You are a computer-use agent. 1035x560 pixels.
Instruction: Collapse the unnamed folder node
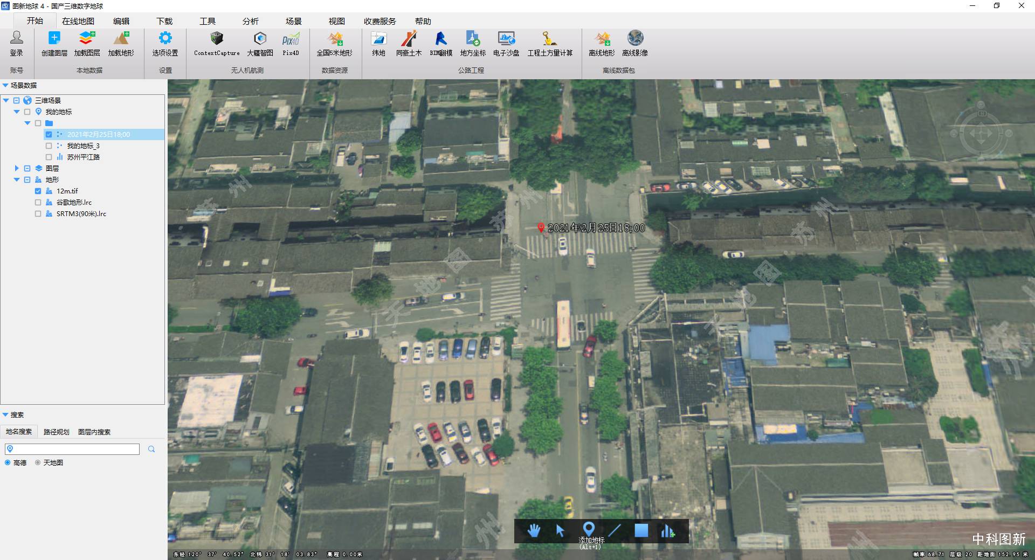click(x=27, y=123)
